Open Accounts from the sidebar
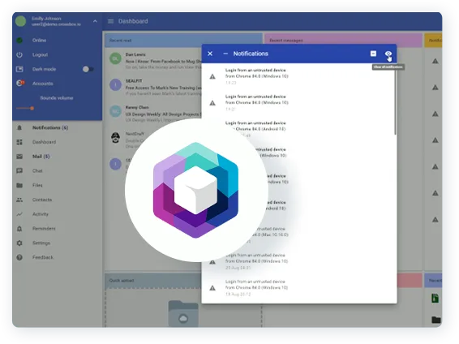Image resolution: width=459 pixels, height=344 pixels. pyautogui.click(x=43, y=84)
